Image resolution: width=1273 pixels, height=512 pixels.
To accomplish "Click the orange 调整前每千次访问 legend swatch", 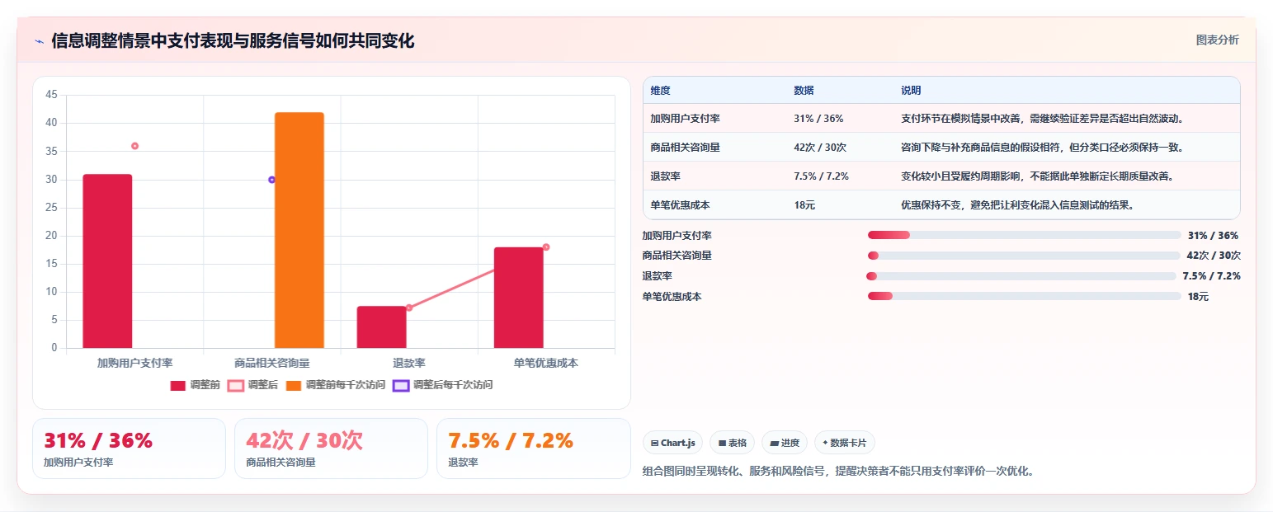I will pos(294,385).
